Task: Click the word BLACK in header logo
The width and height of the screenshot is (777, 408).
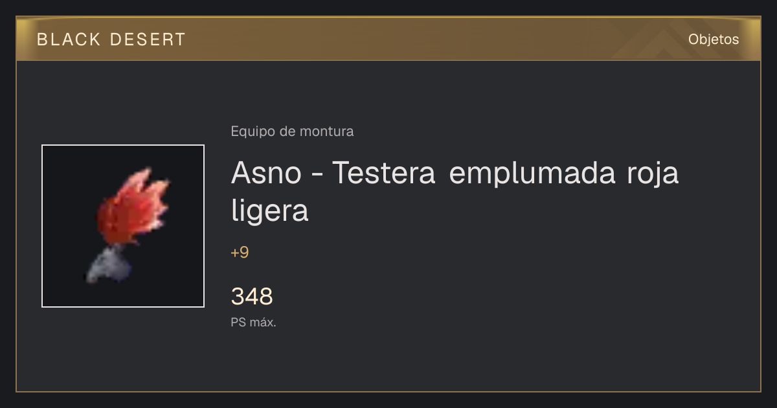Action: (69, 40)
